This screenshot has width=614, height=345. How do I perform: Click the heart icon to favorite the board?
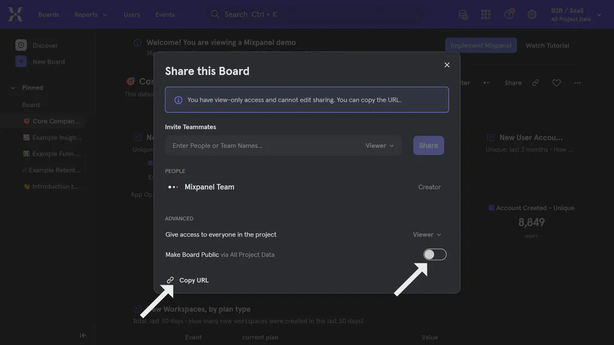point(556,83)
